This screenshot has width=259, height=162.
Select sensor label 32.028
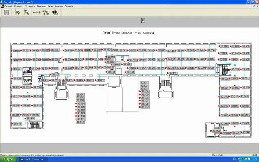click(246, 47)
